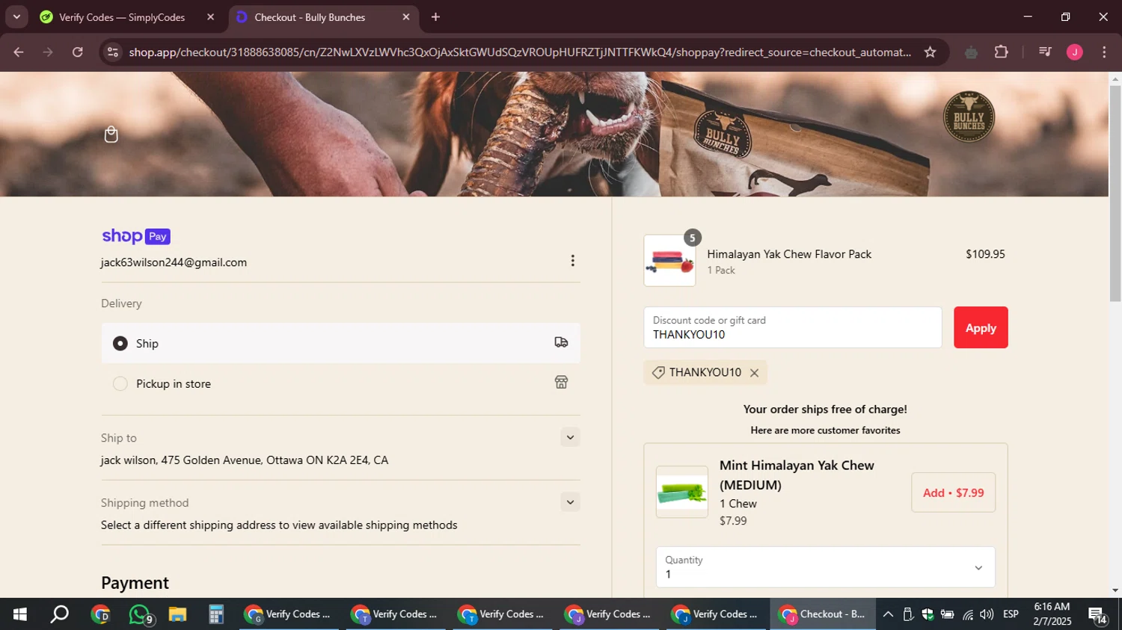Open the Chrome profile avatar J
This screenshot has height=630, width=1122.
(x=1074, y=52)
